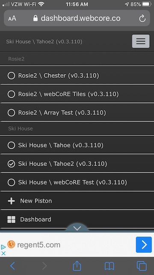Choose Rosie2 \ webCoRE Tiles instance

[77, 94]
